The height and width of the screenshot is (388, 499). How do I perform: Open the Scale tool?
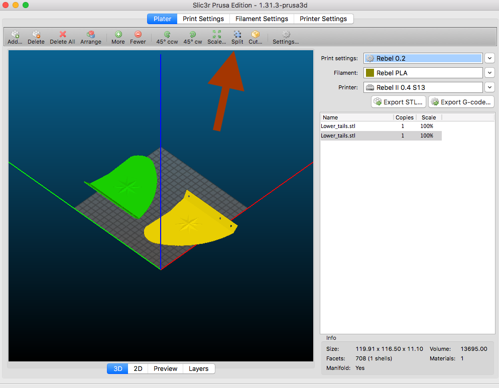216,35
